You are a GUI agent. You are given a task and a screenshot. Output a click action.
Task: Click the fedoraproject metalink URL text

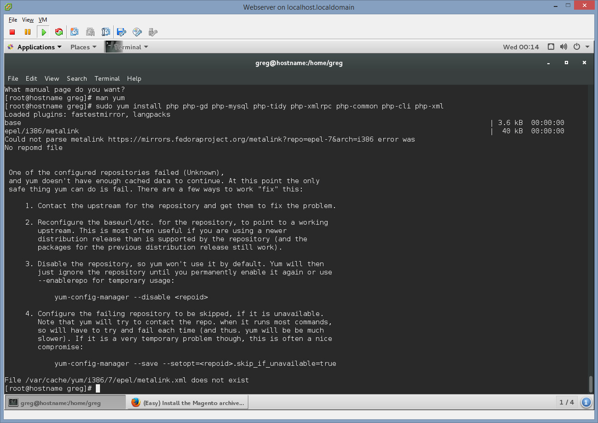pos(241,139)
